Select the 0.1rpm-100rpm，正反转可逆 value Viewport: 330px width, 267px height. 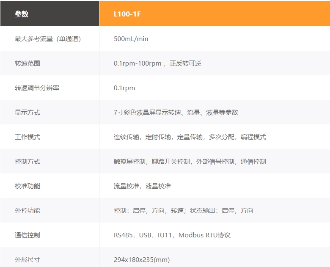[x=157, y=63]
